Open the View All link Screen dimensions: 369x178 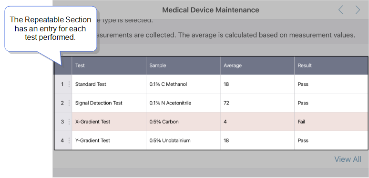point(348,159)
